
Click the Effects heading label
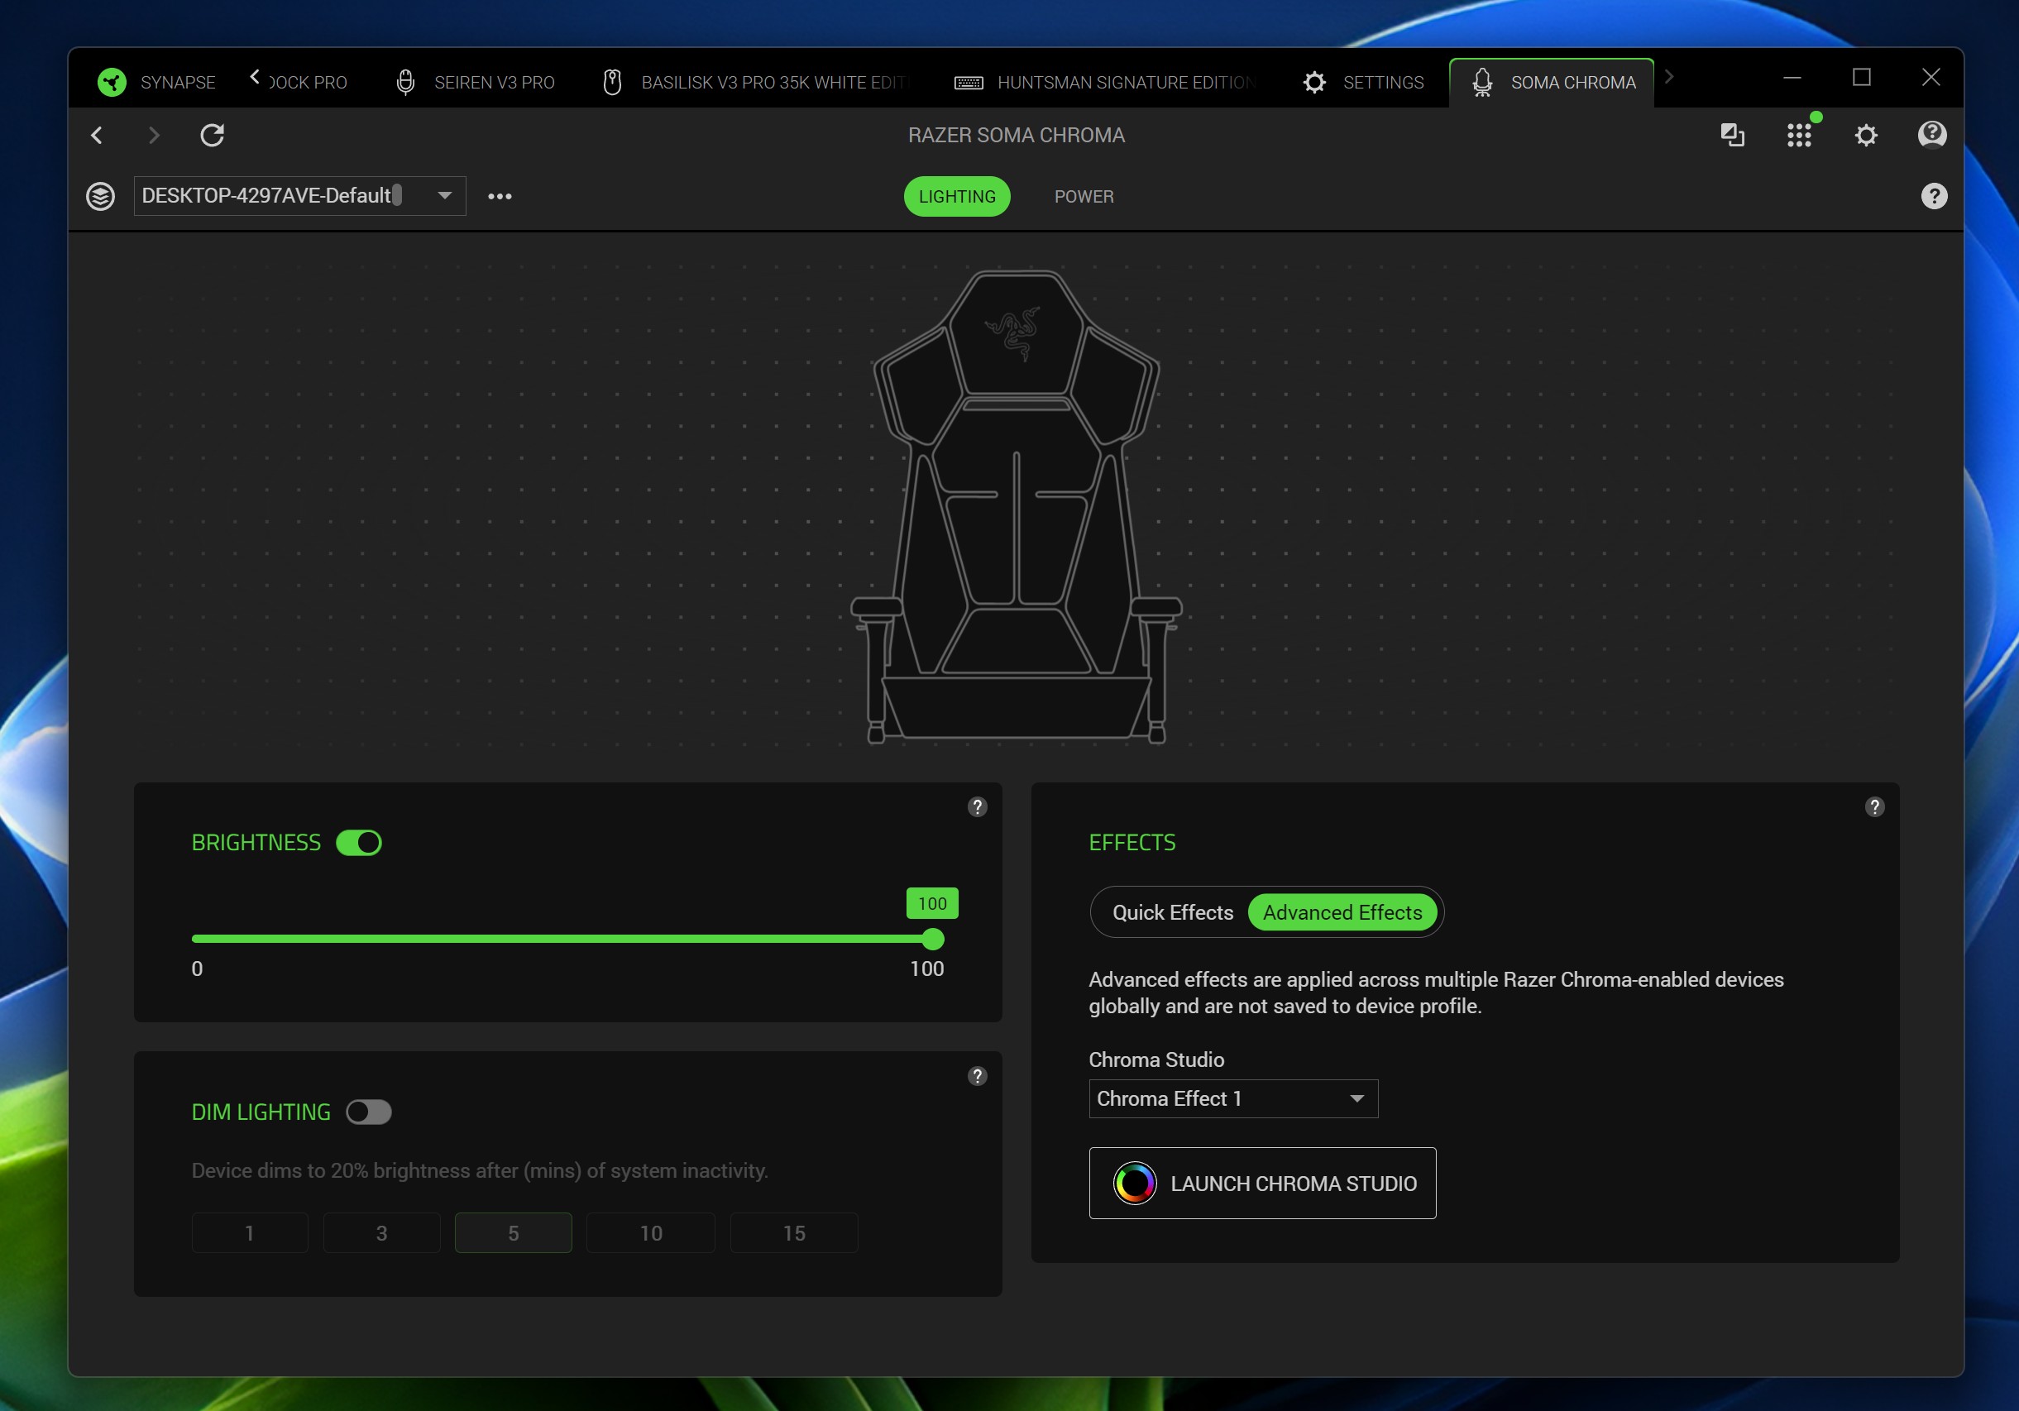[1132, 842]
